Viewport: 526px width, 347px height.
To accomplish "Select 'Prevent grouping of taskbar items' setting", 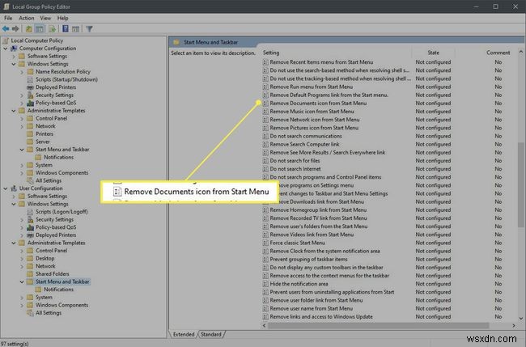I will coord(308,259).
